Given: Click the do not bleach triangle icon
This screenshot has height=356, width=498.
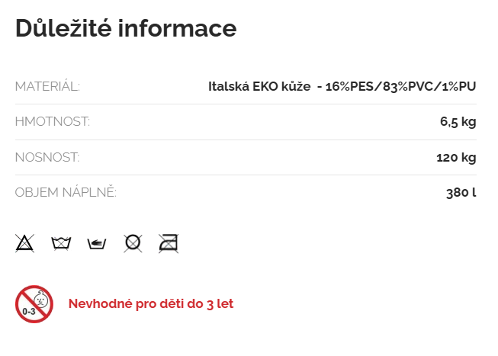Looking at the screenshot, I should (25, 243).
